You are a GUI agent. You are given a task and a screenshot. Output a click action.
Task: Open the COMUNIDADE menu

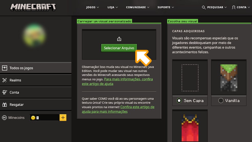click(x=136, y=7)
